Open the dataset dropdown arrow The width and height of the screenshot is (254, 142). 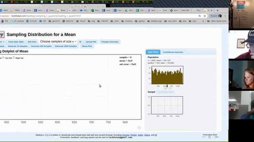click(x=4, y=42)
